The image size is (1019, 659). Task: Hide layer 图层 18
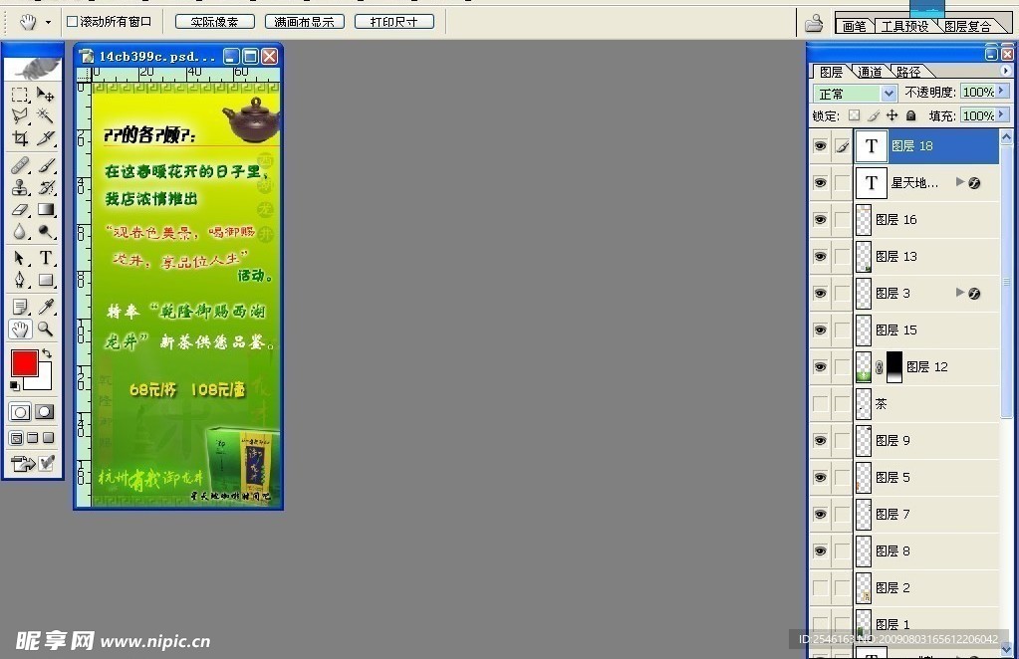click(820, 146)
